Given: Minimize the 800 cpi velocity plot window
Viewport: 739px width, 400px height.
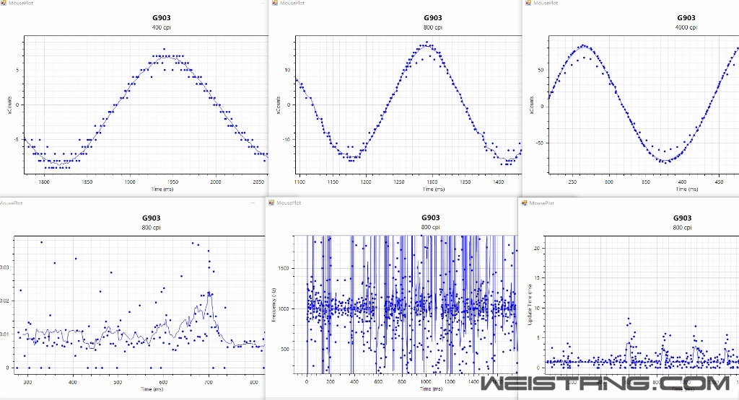Looking at the screenshot, I should tap(253, 203).
